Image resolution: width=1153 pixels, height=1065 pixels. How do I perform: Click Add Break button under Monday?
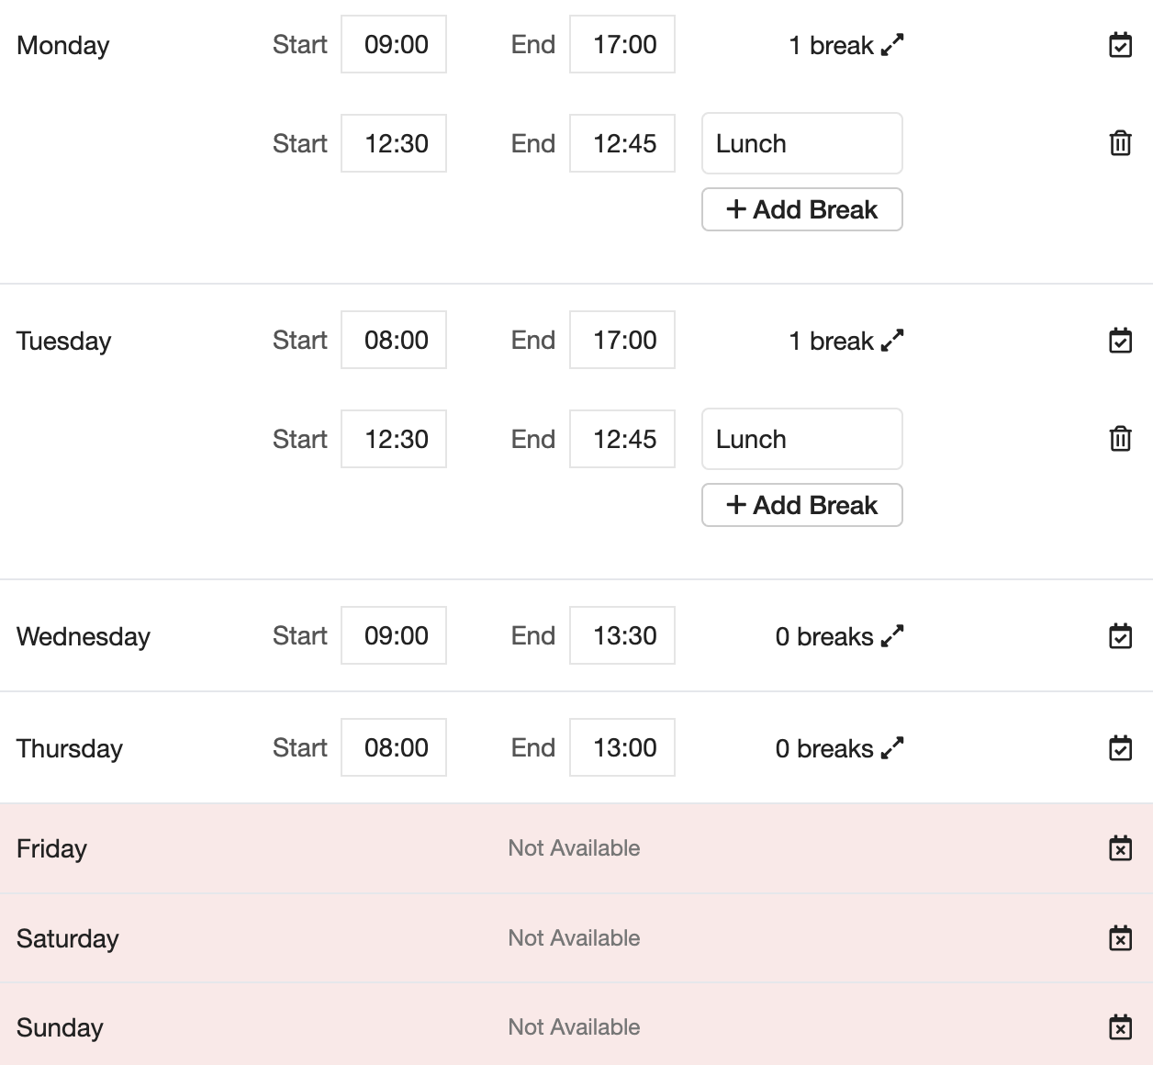801,209
